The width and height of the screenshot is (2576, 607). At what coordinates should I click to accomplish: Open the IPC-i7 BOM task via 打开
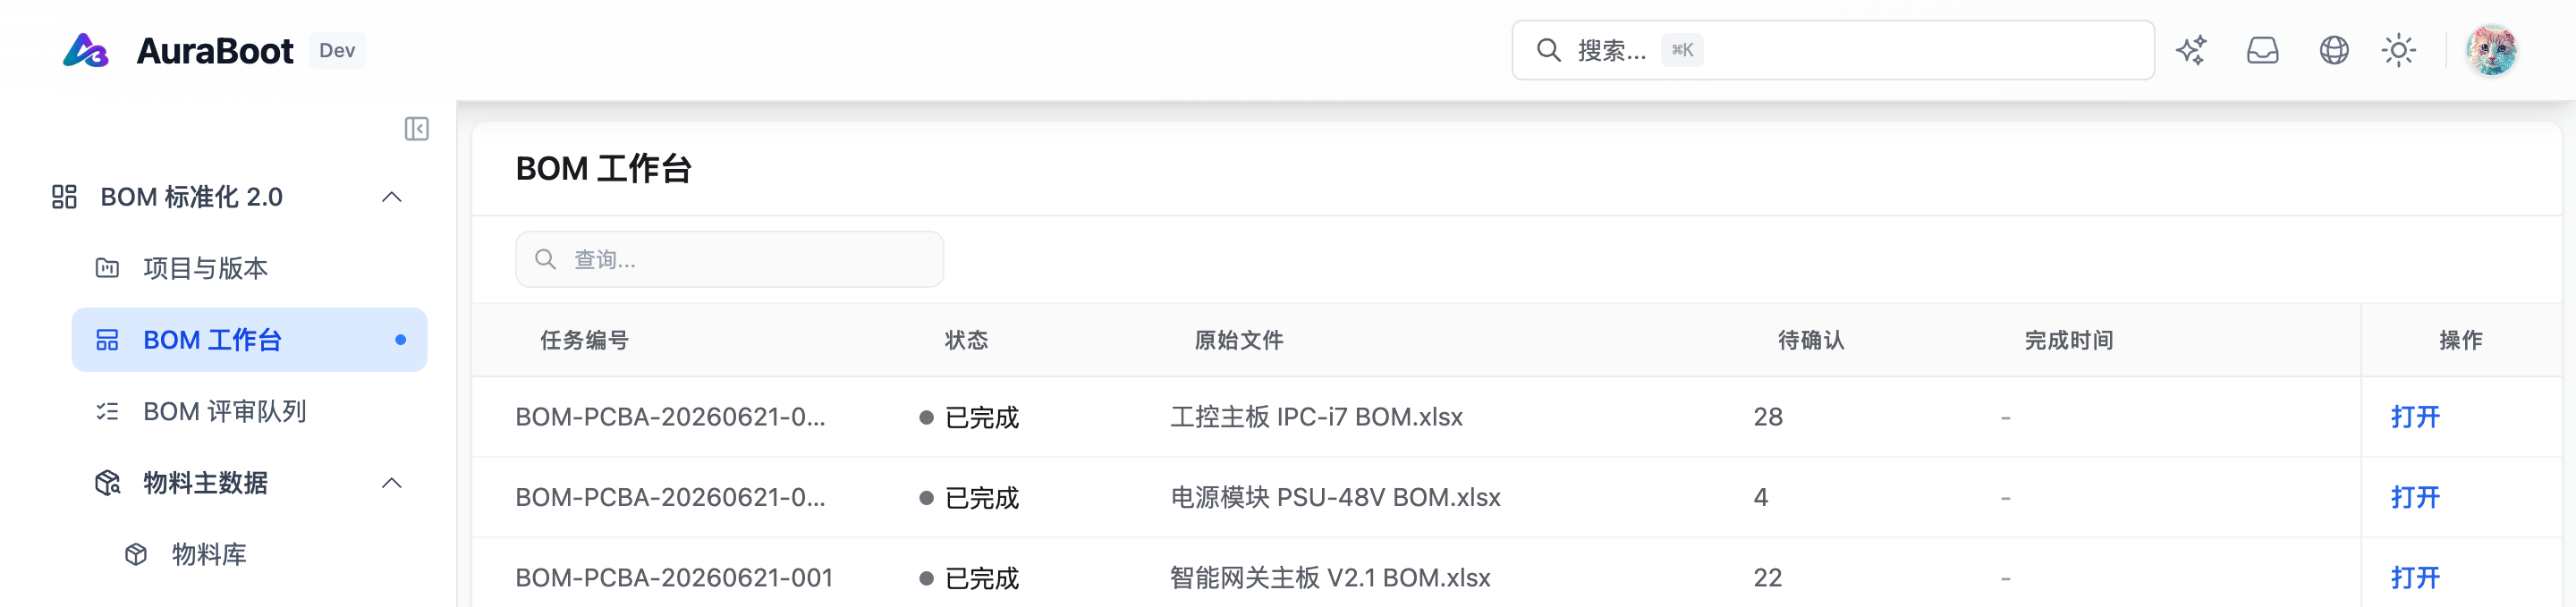2415,417
